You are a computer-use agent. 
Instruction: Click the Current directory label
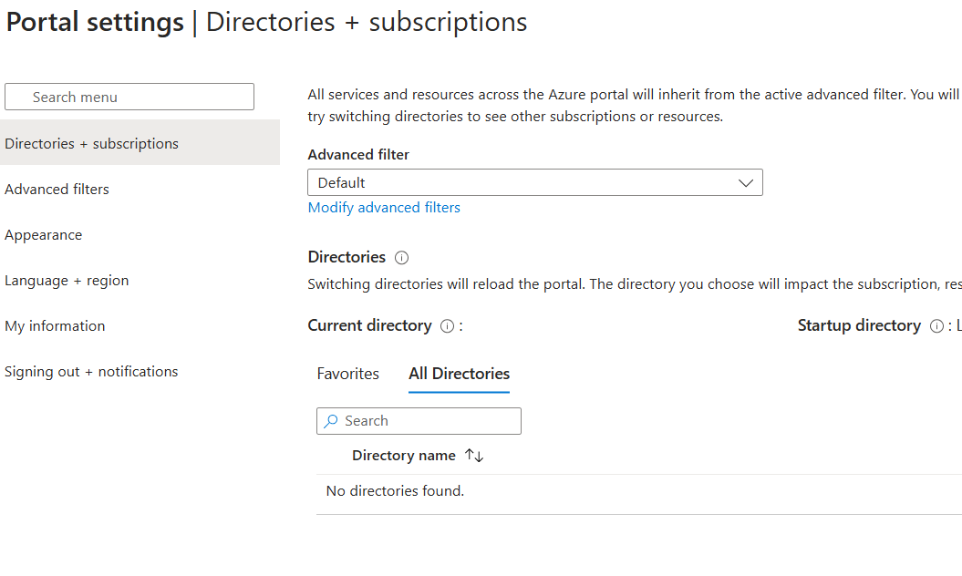point(370,325)
